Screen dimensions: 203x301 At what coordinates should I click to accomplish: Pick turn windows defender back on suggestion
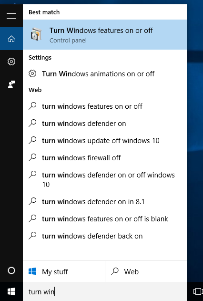pyautogui.click(x=105, y=236)
